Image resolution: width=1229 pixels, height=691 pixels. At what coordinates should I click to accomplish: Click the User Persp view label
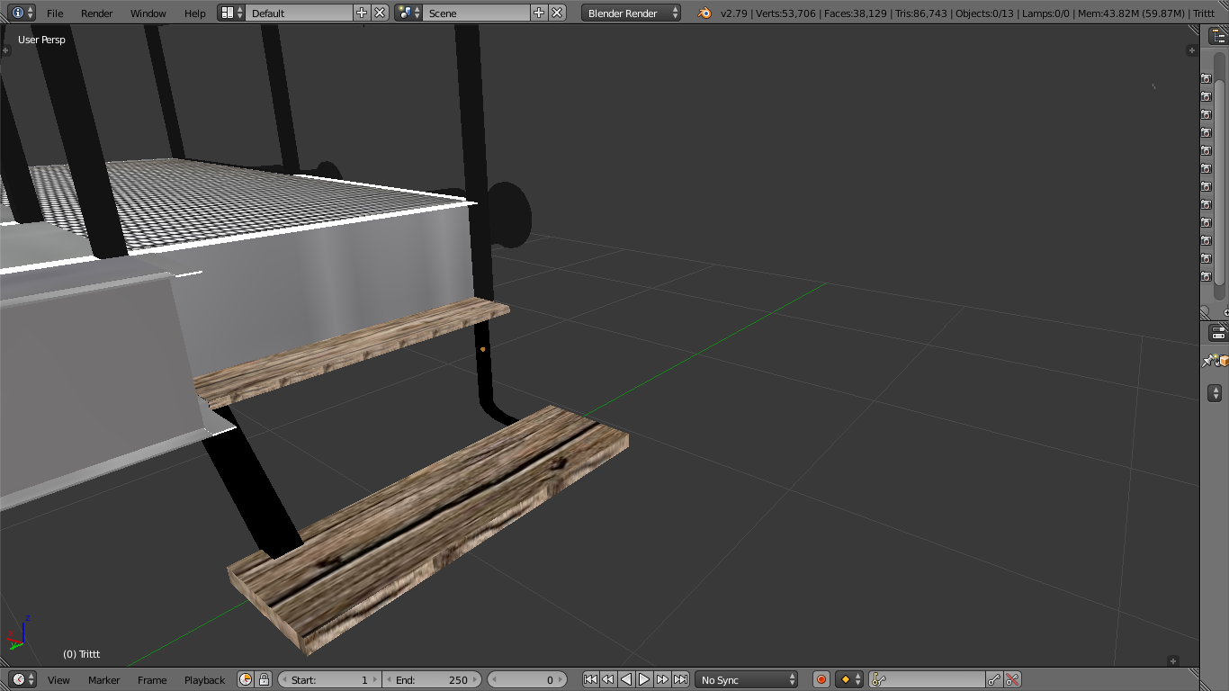pos(41,40)
